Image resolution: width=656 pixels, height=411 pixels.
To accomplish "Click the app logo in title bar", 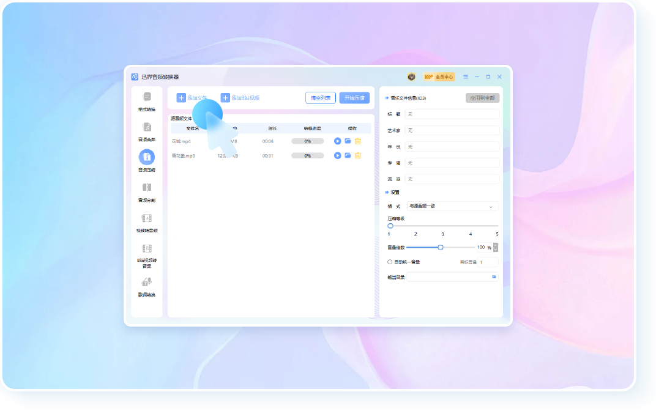I will 135,77.
